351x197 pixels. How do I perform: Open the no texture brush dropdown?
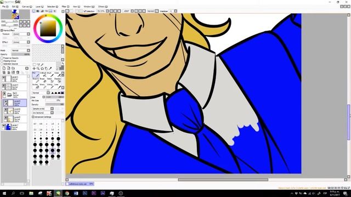click(x=52, y=113)
